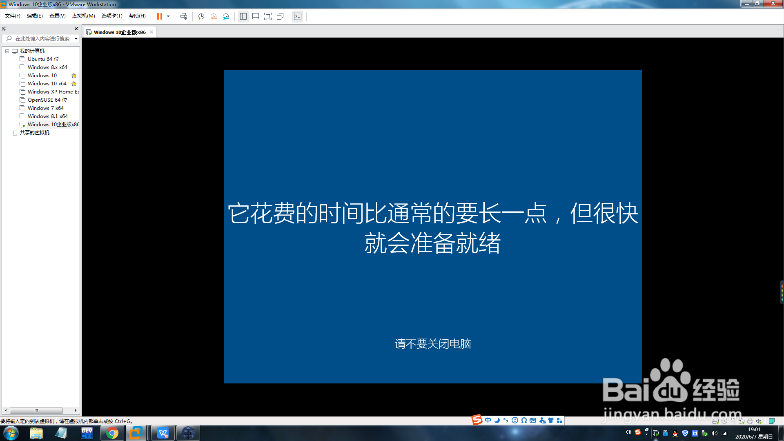Viewport: 784px width, 441px height.
Task: Click the send Ctrl+Alt+Del icon
Action: (184, 16)
